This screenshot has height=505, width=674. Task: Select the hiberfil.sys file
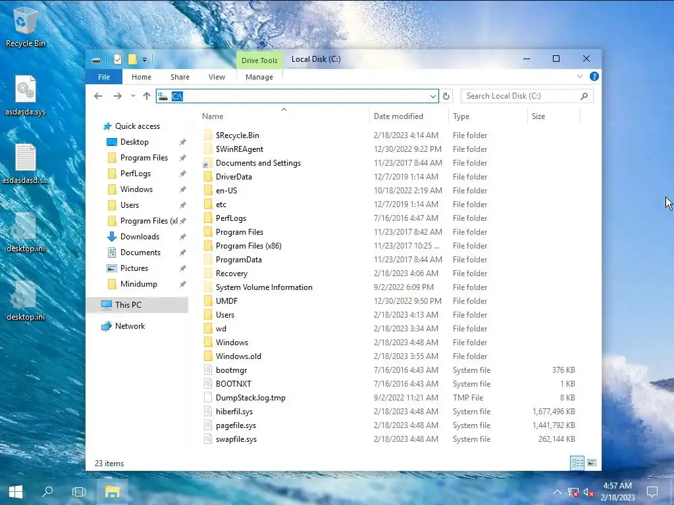[234, 412]
